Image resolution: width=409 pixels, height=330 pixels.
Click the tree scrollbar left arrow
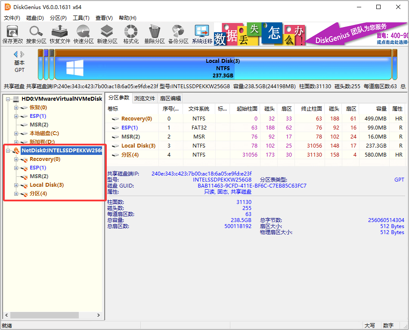tap(6, 315)
